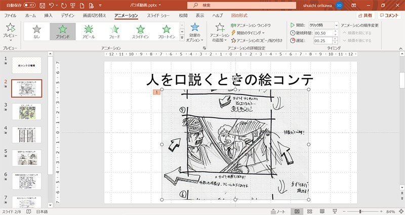Open the Undo history dropdown arrow
The image size is (405, 215).
(57, 5)
